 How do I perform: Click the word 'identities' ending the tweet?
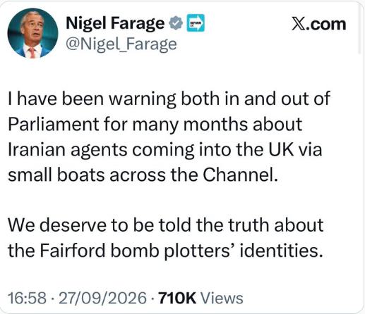click(281, 250)
